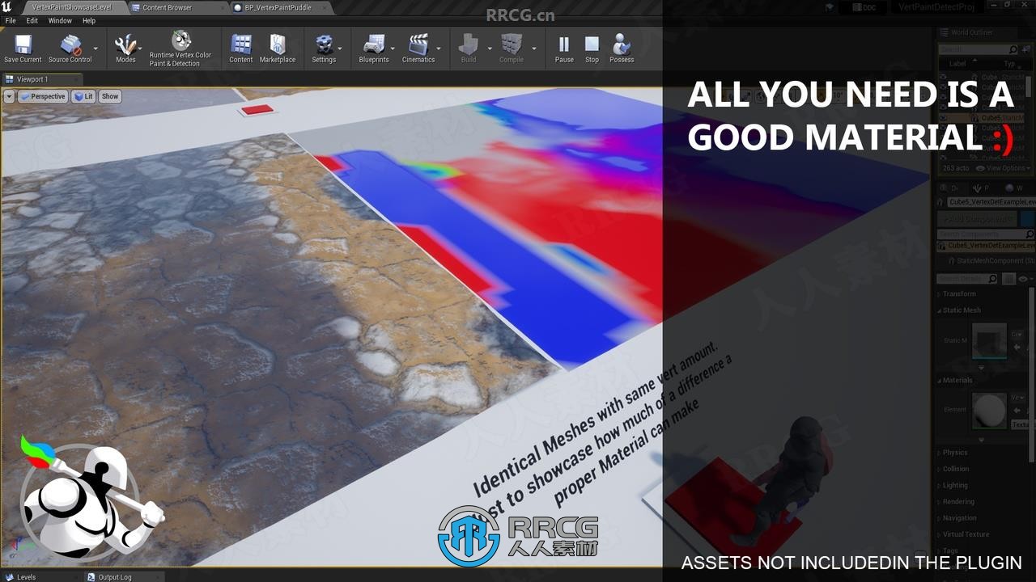Open Cinematics dropdown arrow
Screen dimensions: 1036x582
pos(439,48)
